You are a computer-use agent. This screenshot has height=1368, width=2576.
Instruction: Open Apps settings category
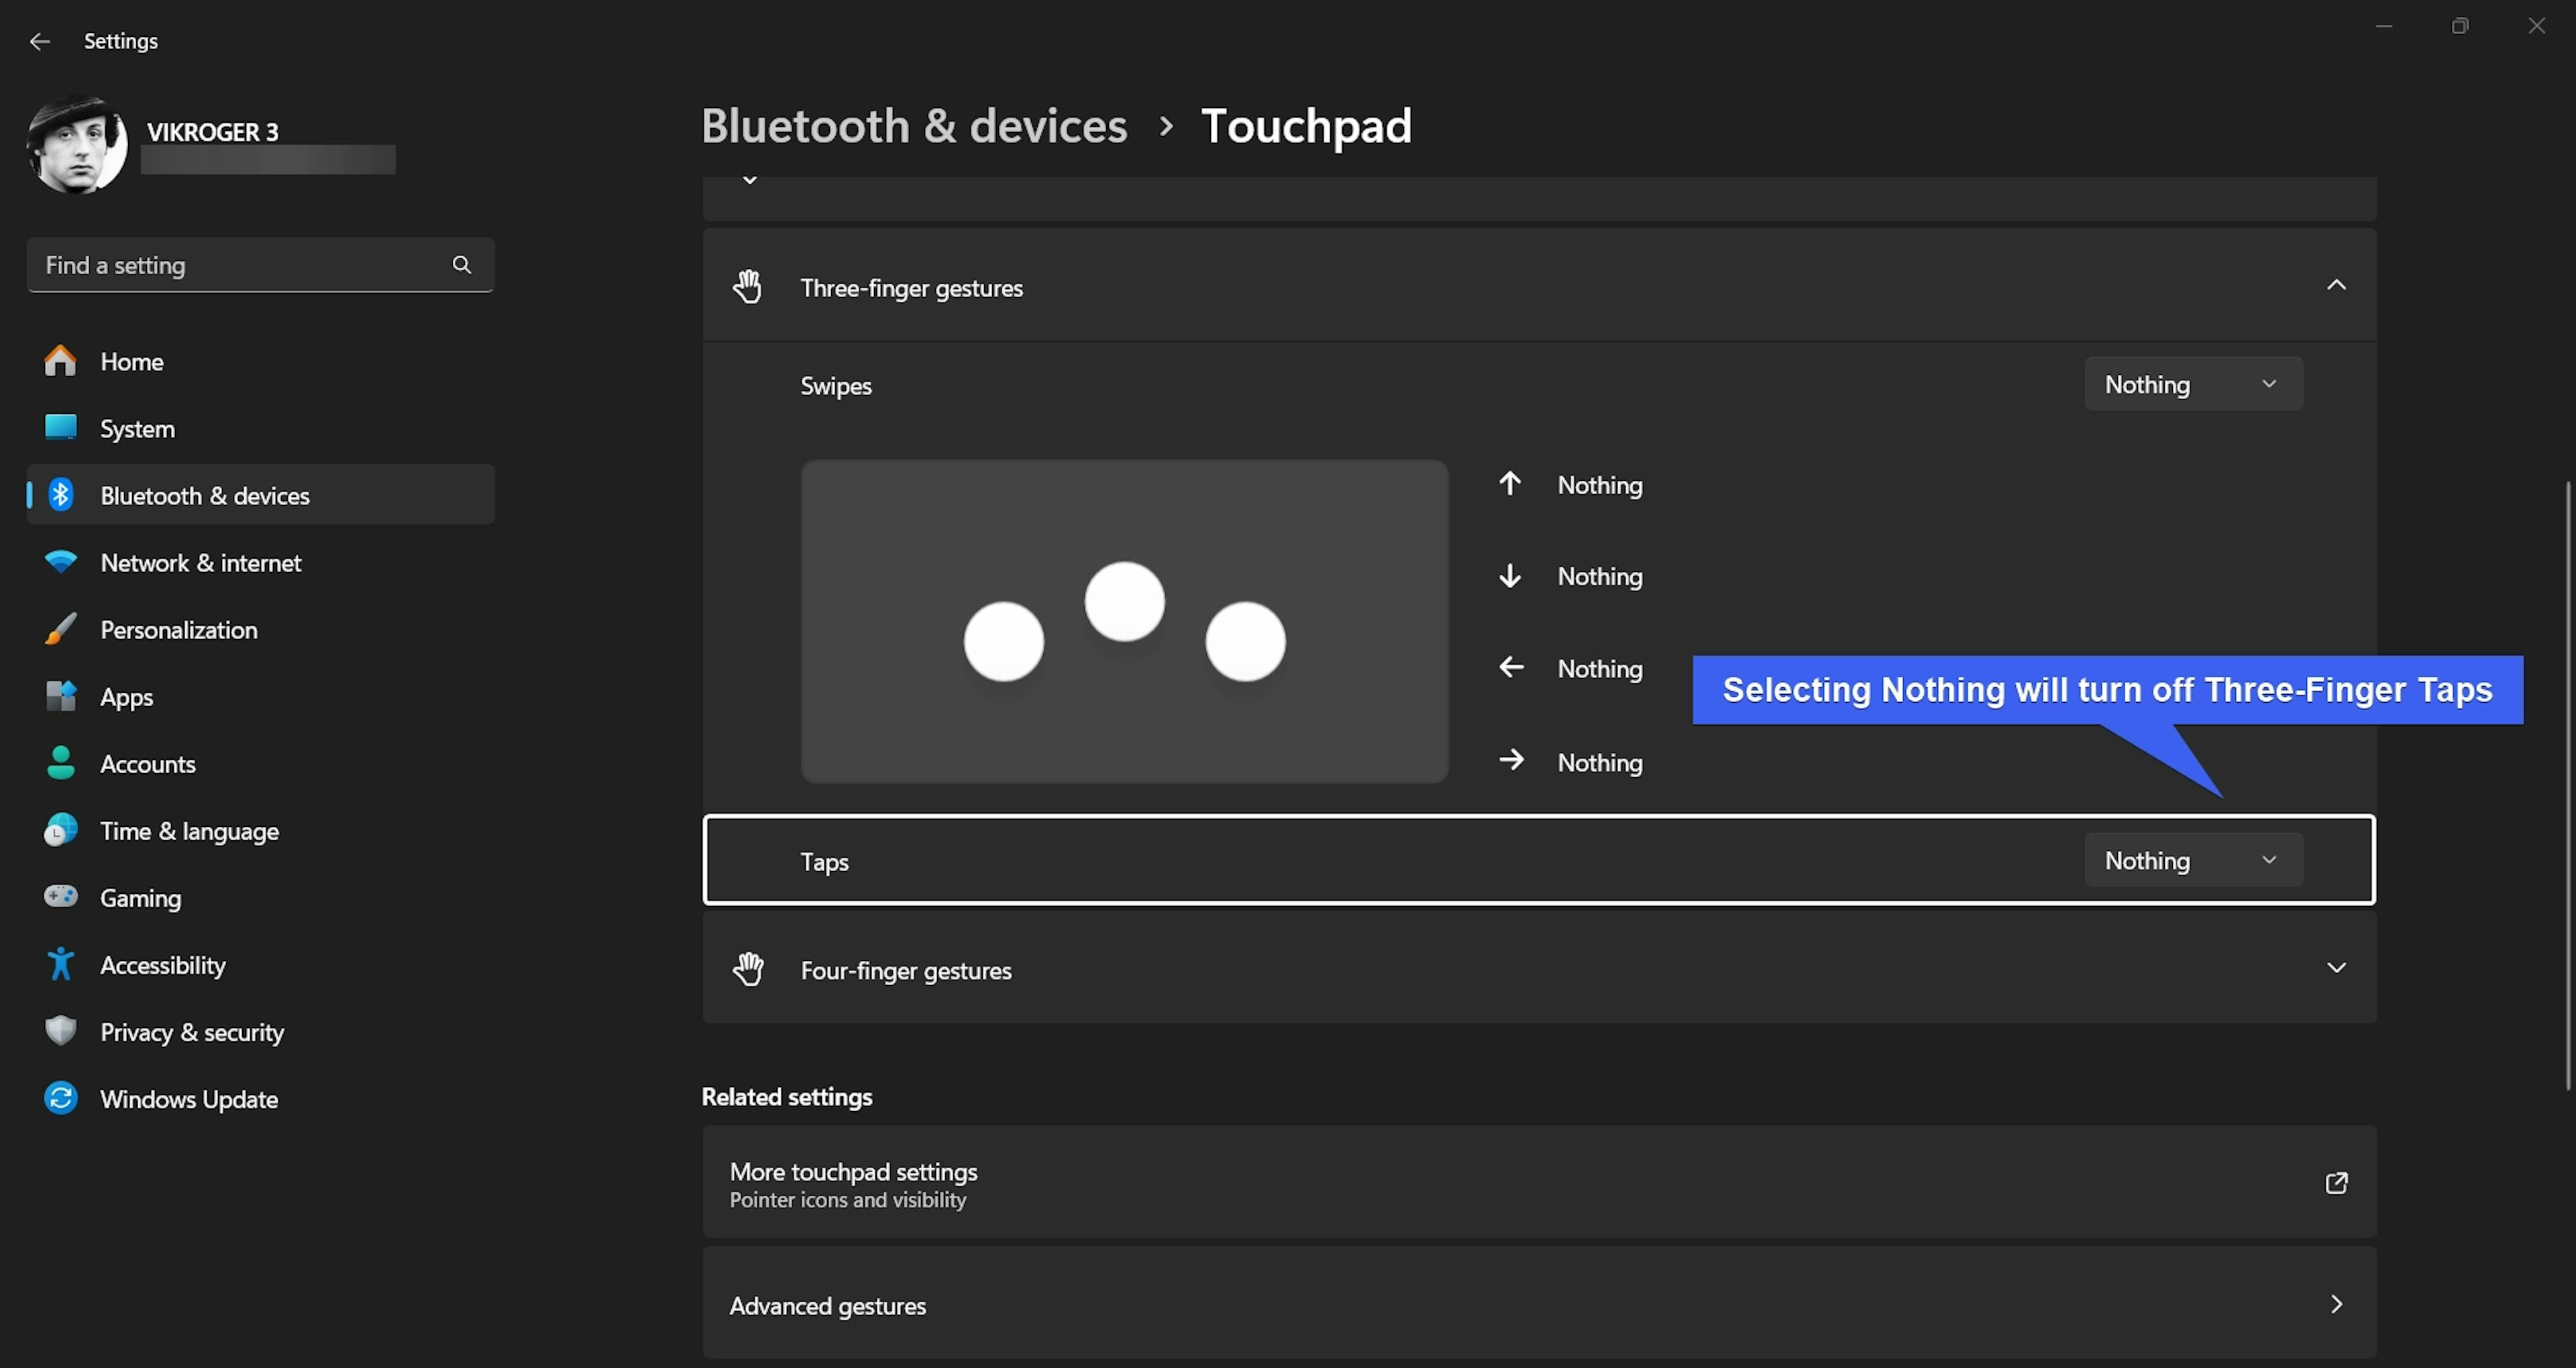(127, 697)
